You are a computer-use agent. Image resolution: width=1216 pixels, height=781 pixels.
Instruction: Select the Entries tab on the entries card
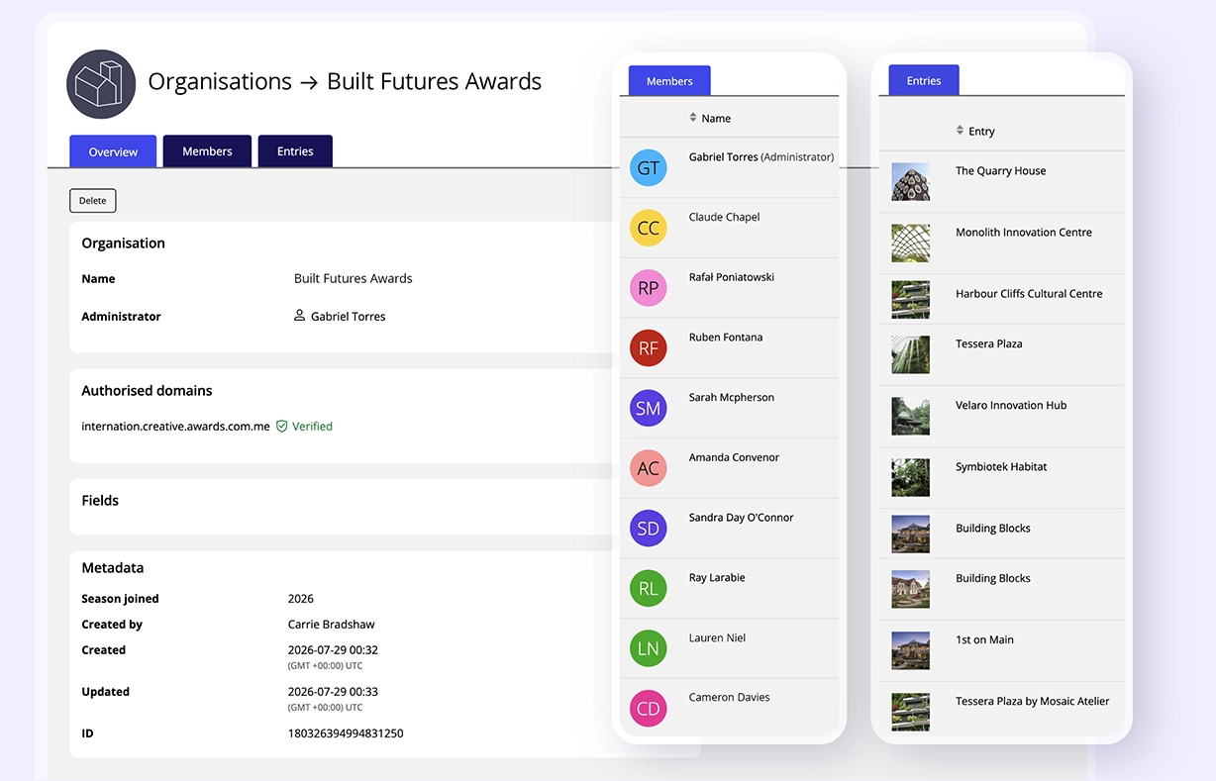(x=924, y=81)
